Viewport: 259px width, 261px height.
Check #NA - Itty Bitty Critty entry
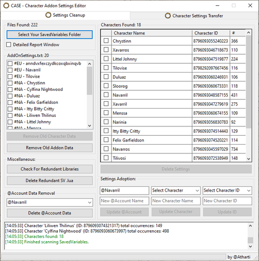(10, 109)
